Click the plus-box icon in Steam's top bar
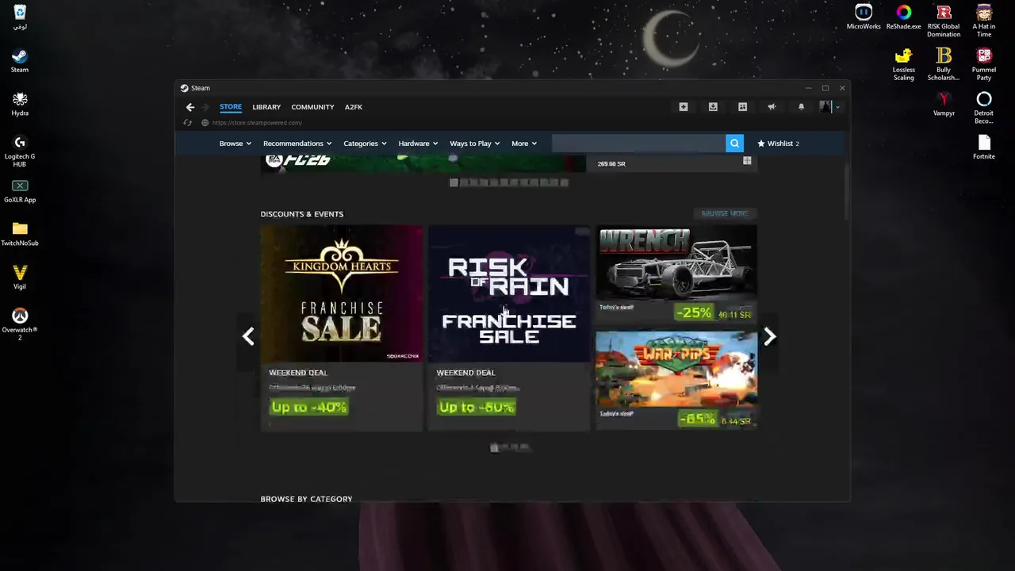The height and width of the screenshot is (571, 1015). [x=684, y=107]
